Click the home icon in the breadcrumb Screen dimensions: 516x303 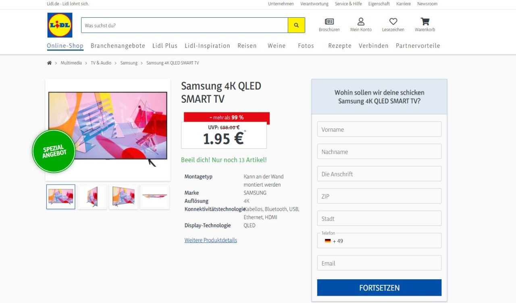pos(50,63)
